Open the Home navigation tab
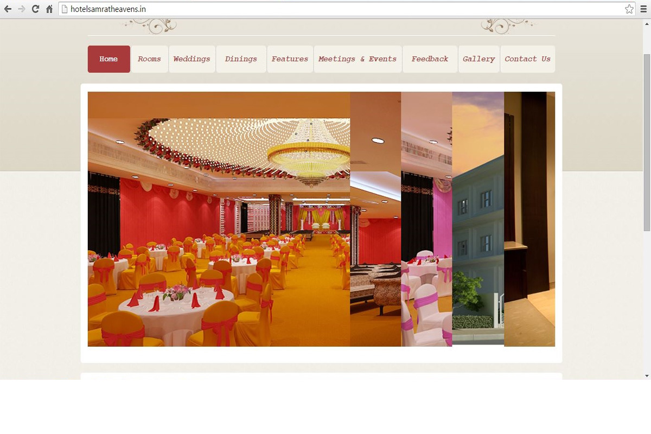The image size is (651, 434). coord(108,59)
